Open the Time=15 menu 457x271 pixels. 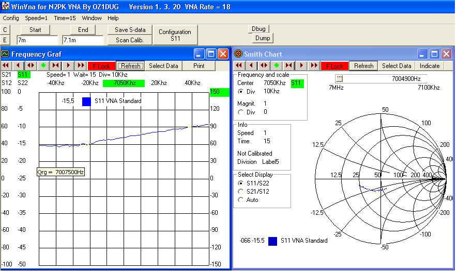65,18
